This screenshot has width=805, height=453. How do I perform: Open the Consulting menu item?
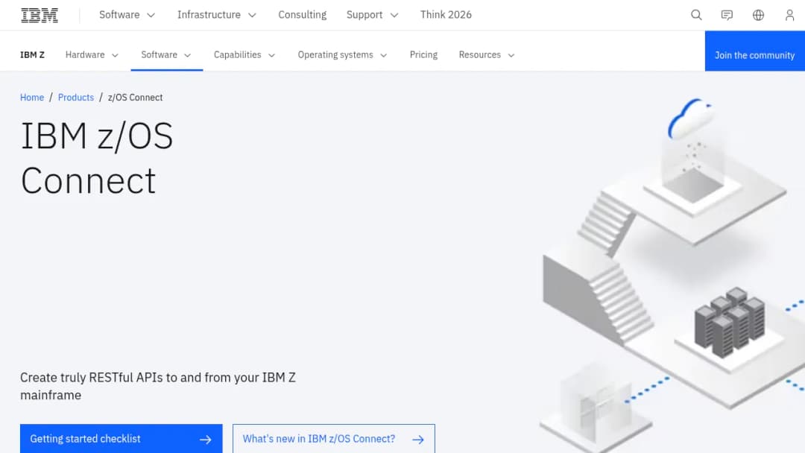[303, 15]
